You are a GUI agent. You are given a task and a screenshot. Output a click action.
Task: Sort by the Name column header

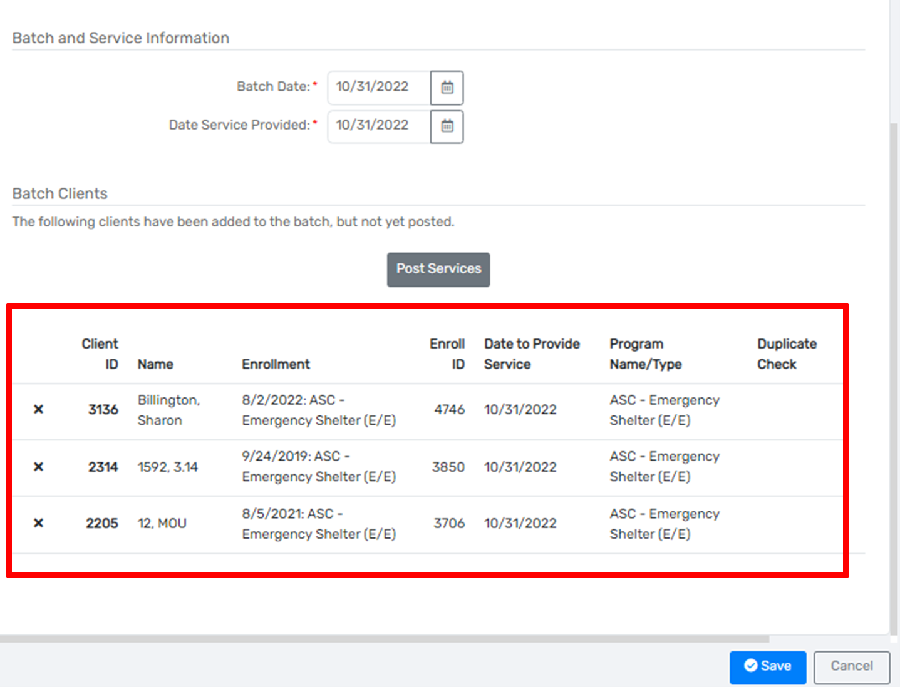(155, 364)
